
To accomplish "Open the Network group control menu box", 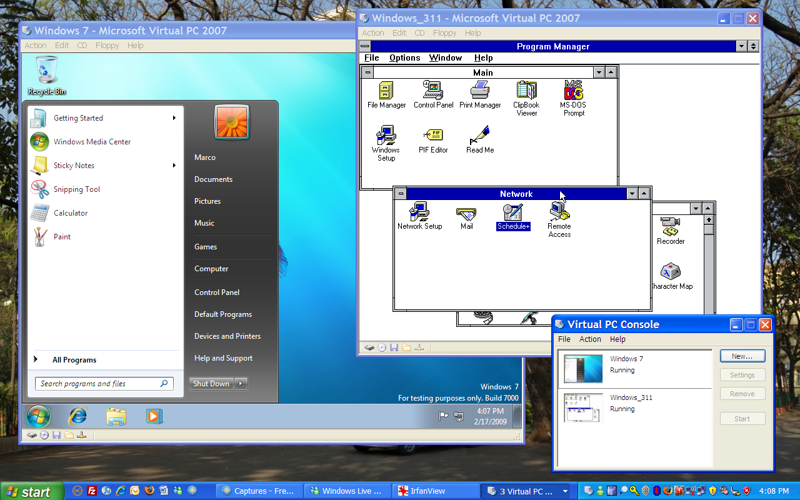I will (x=401, y=194).
